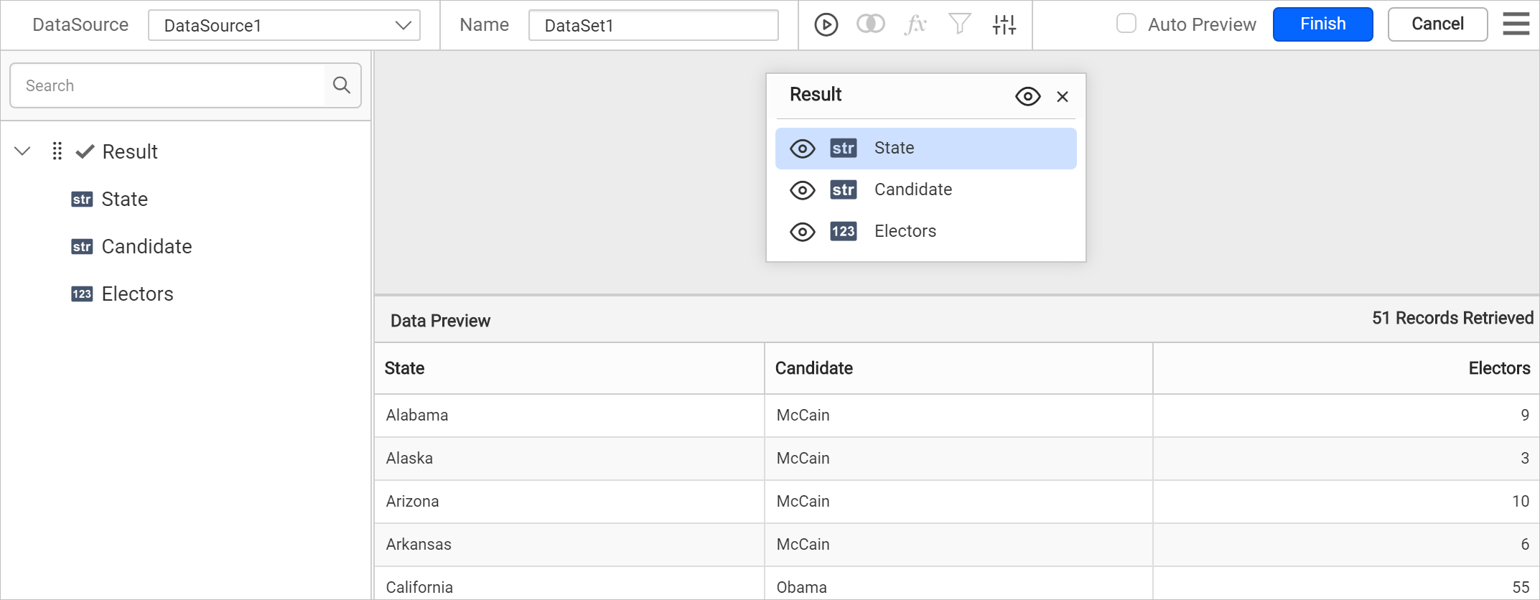Screen dimensions: 1540x600
Task: Open the query parameters sliders icon
Action: coord(1004,25)
